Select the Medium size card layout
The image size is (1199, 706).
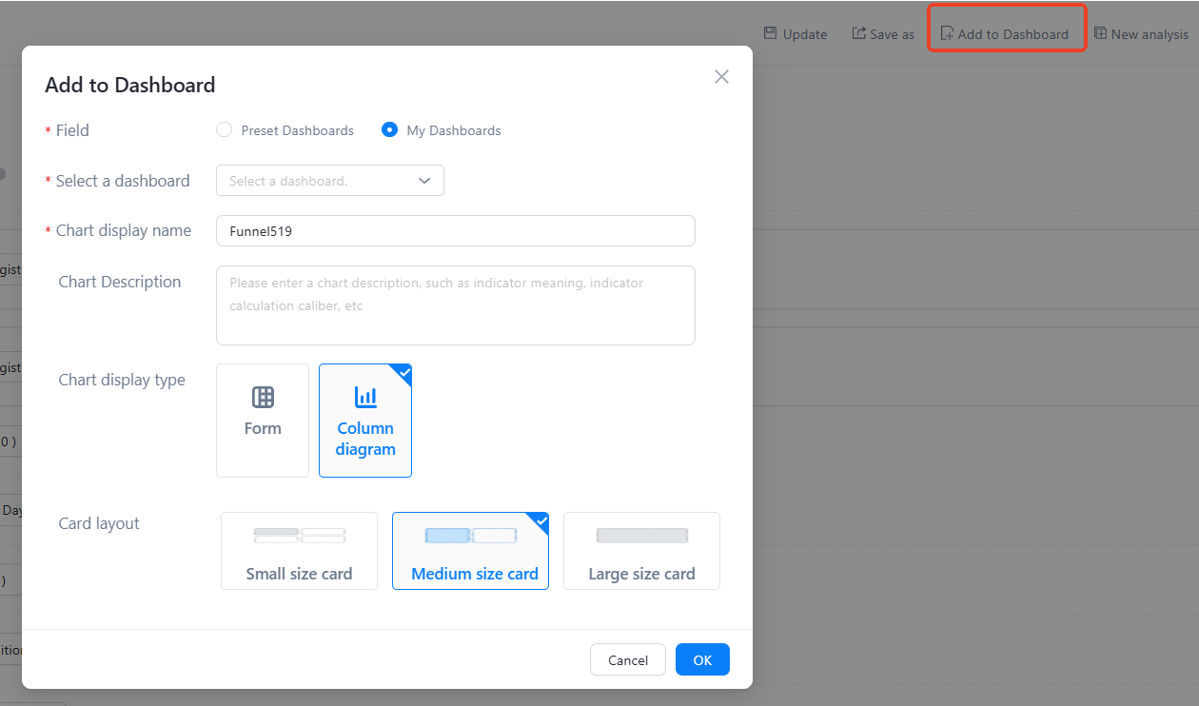pos(470,551)
